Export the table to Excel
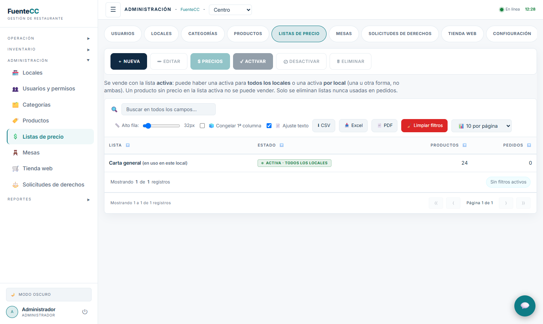The height and width of the screenshot is (324, 543). click(353, 126)
